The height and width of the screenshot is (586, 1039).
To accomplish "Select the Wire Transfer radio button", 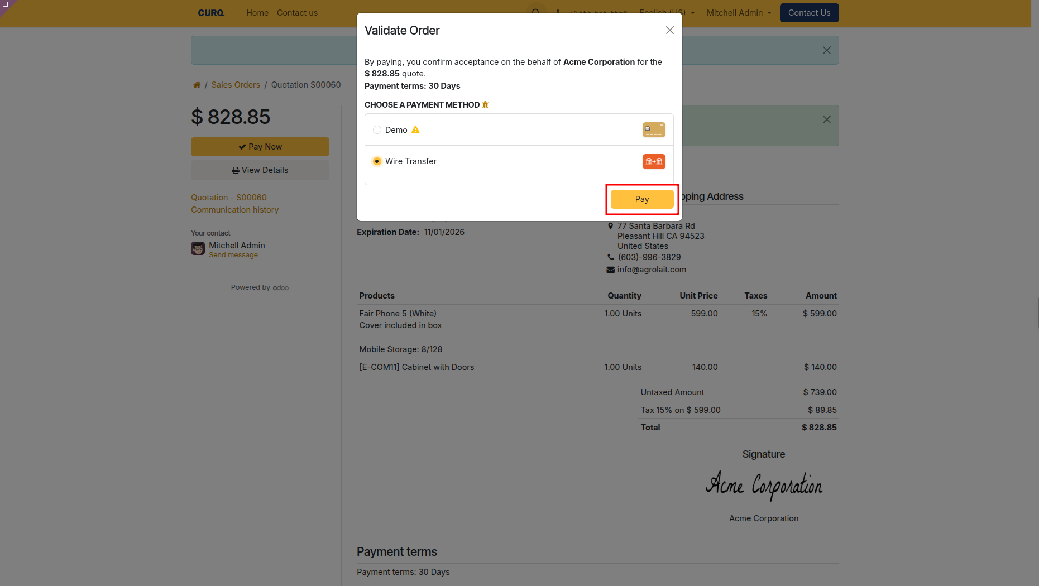I will (377, 161).
